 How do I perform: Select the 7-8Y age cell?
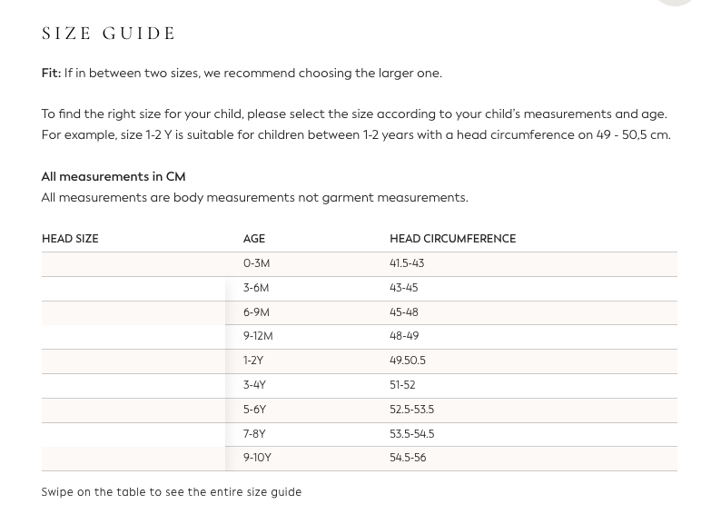click(x=254, y=434)
